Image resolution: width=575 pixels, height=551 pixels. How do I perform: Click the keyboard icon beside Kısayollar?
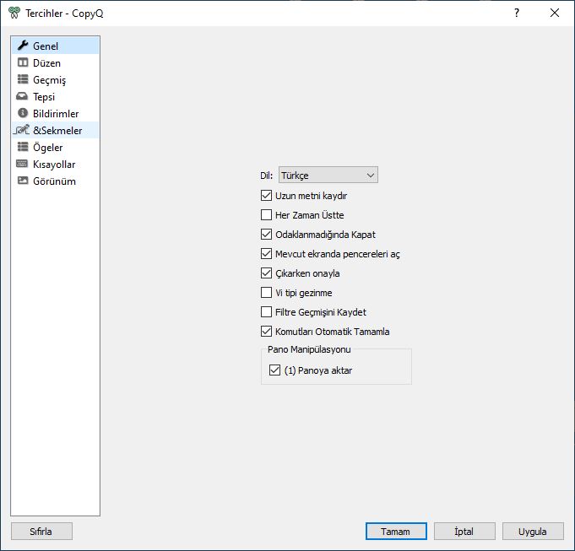[x=22, y=164]
